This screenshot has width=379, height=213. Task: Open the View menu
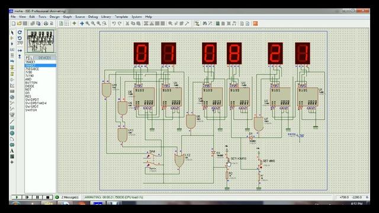[x=23, y=17]
